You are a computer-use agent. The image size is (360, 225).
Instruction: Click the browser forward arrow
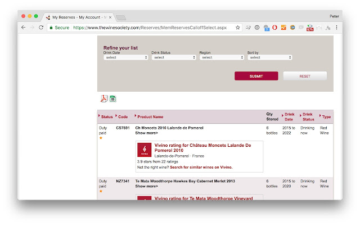32,28
